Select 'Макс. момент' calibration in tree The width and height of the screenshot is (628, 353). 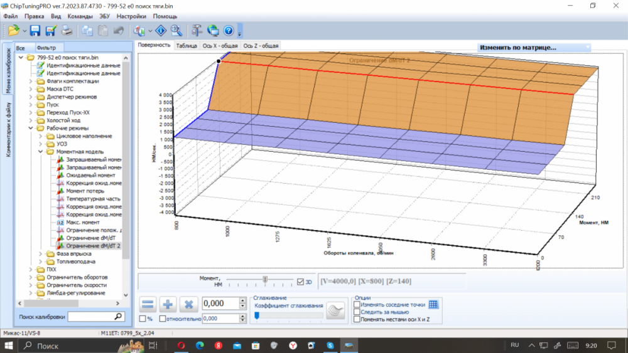point(82,223)
